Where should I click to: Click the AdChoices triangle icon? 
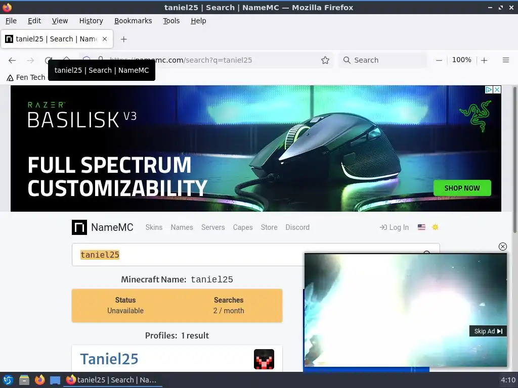(x=489, y=90)
